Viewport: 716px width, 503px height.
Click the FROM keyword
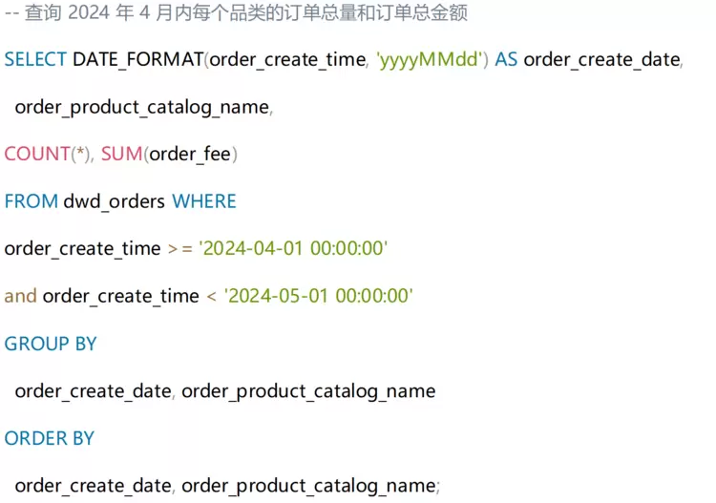tap(31, 201)
